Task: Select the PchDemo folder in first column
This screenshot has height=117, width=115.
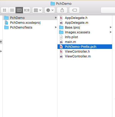Action: coord(30,18)
